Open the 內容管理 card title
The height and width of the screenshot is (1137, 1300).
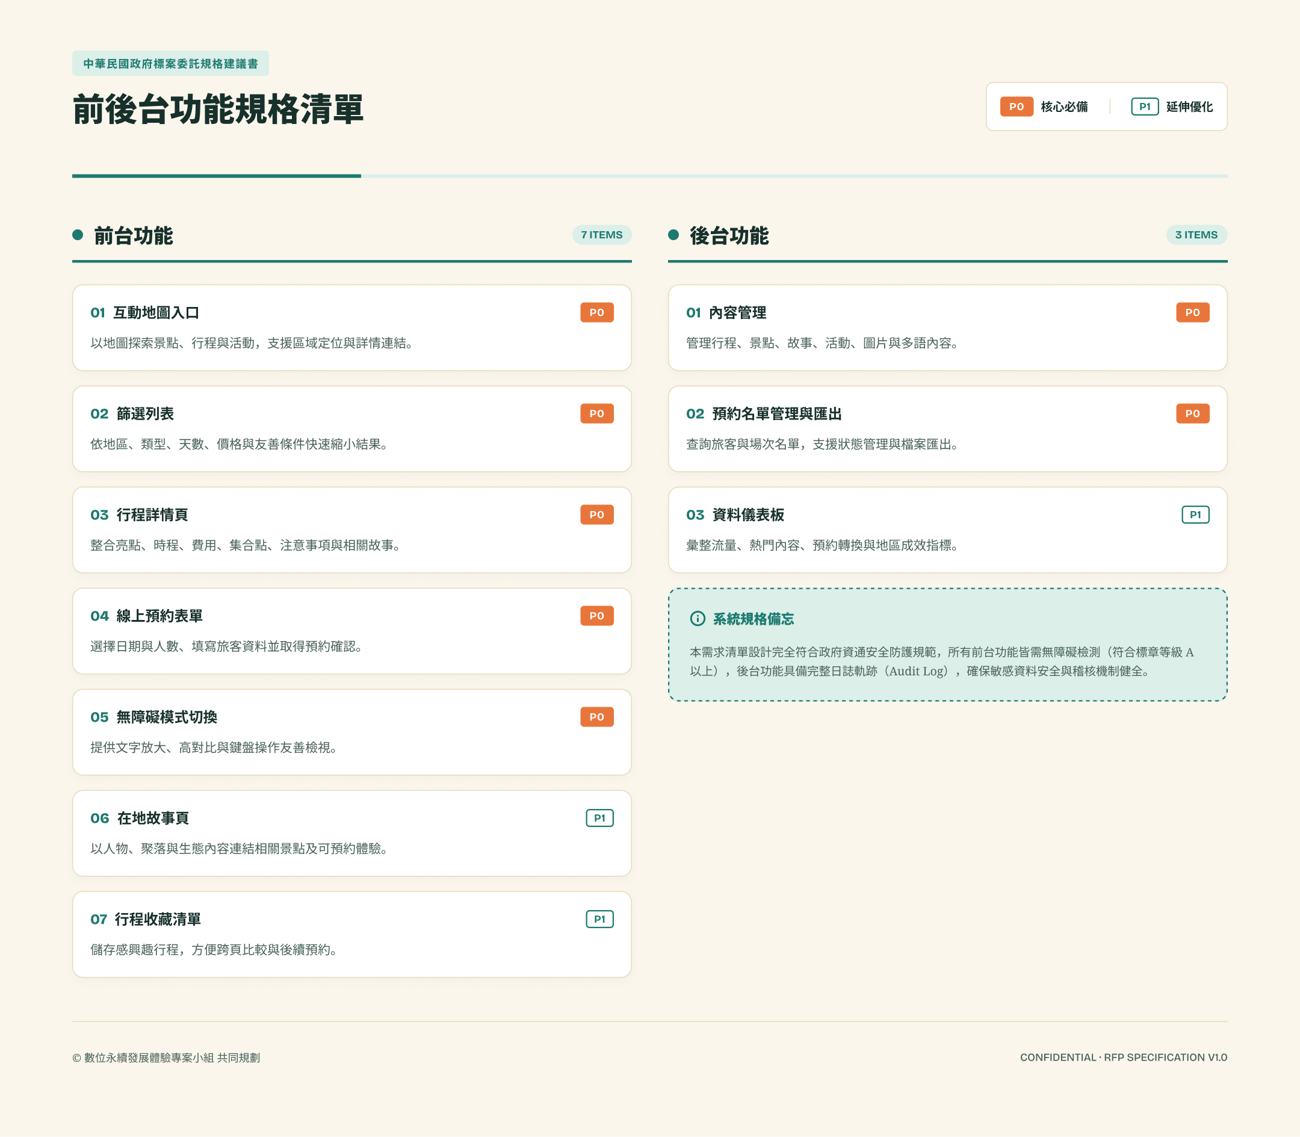click(x=737, y=313)
